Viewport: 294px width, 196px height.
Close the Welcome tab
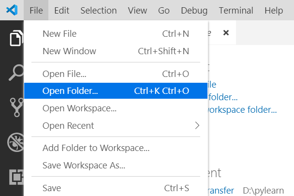[226, 33]
